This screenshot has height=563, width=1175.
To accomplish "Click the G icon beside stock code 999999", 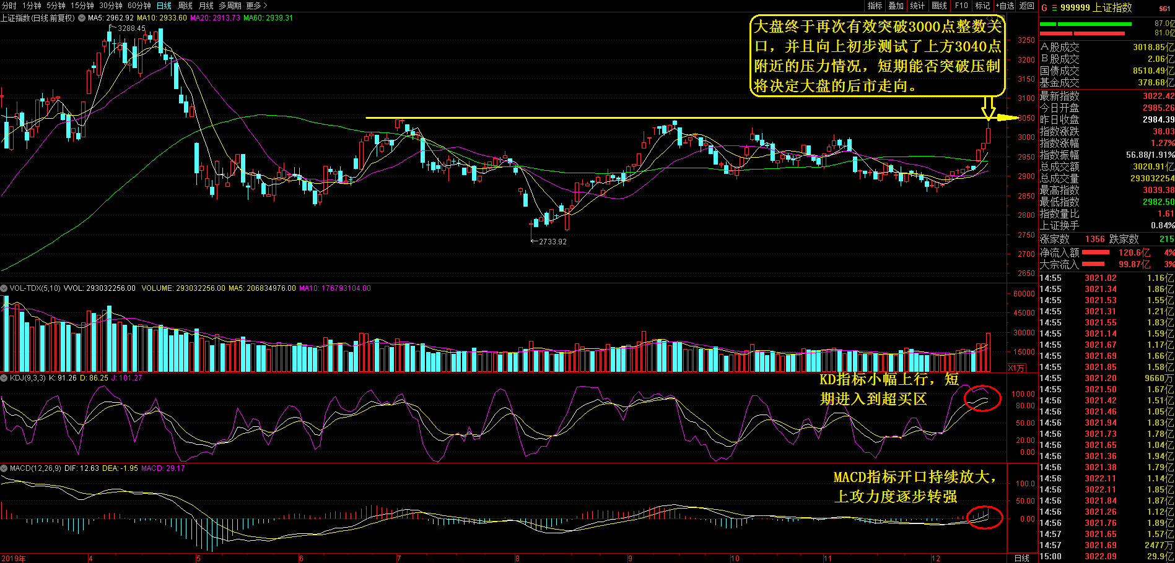I will tap(1044, 8).
